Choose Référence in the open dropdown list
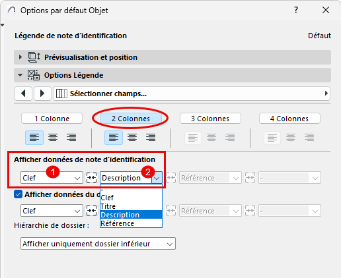Image resolution: width=341 pixels, height=278 pixels. pyautogui.click(x=131, y=223)
